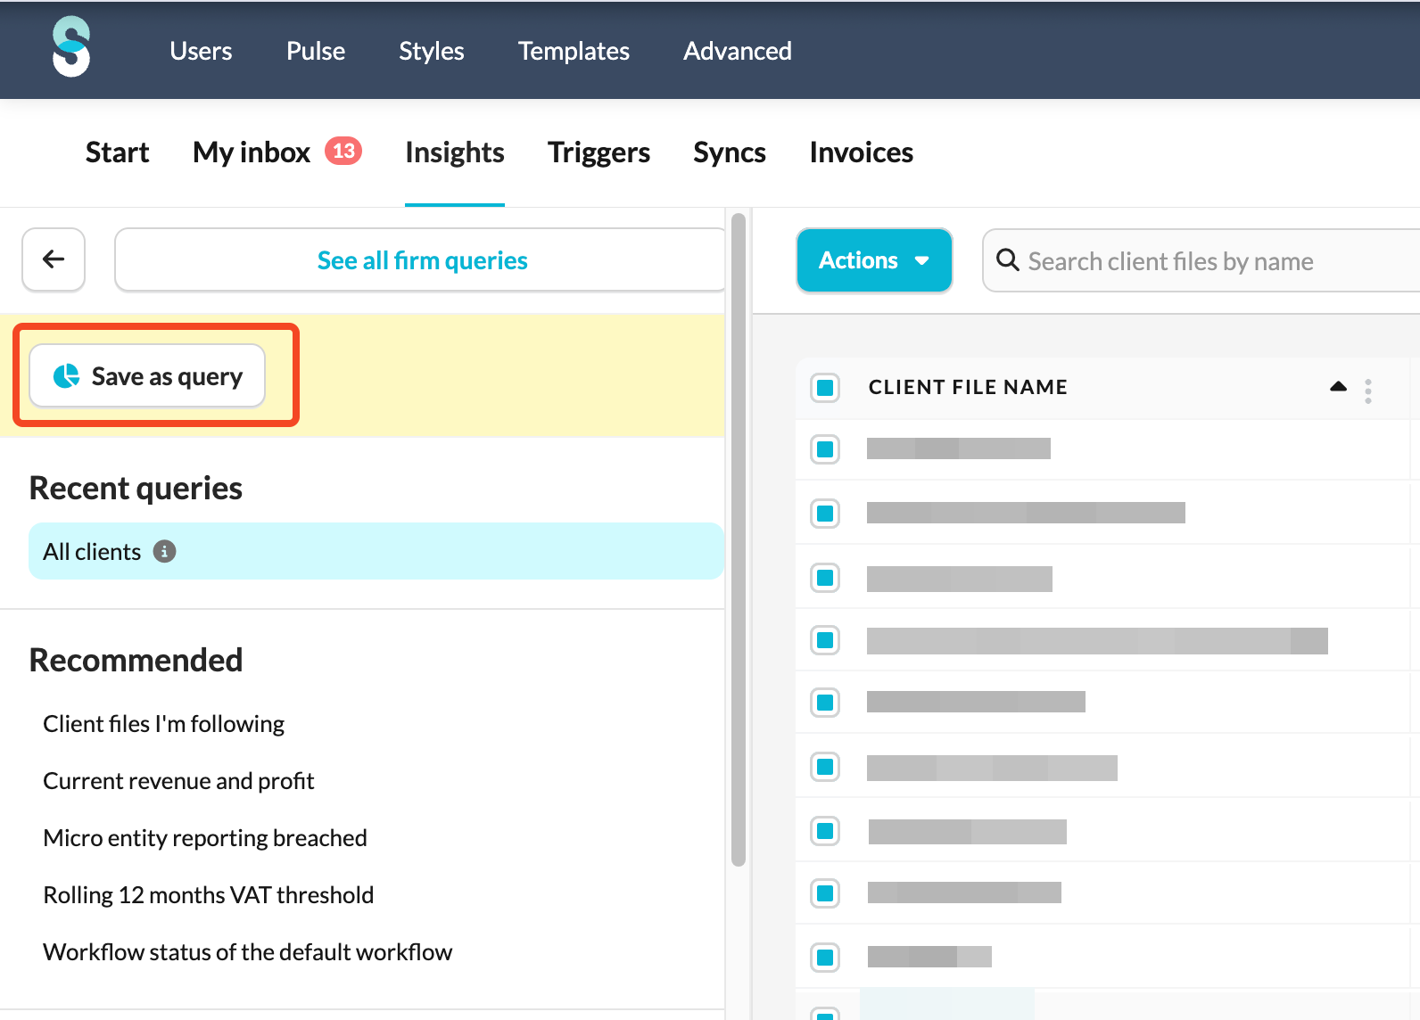
Task: Open Rolling 12 months VAT threshold query
Action: click(209, 895)
